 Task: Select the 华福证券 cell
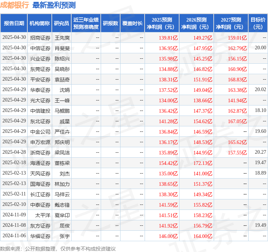[x=40, y=236]
